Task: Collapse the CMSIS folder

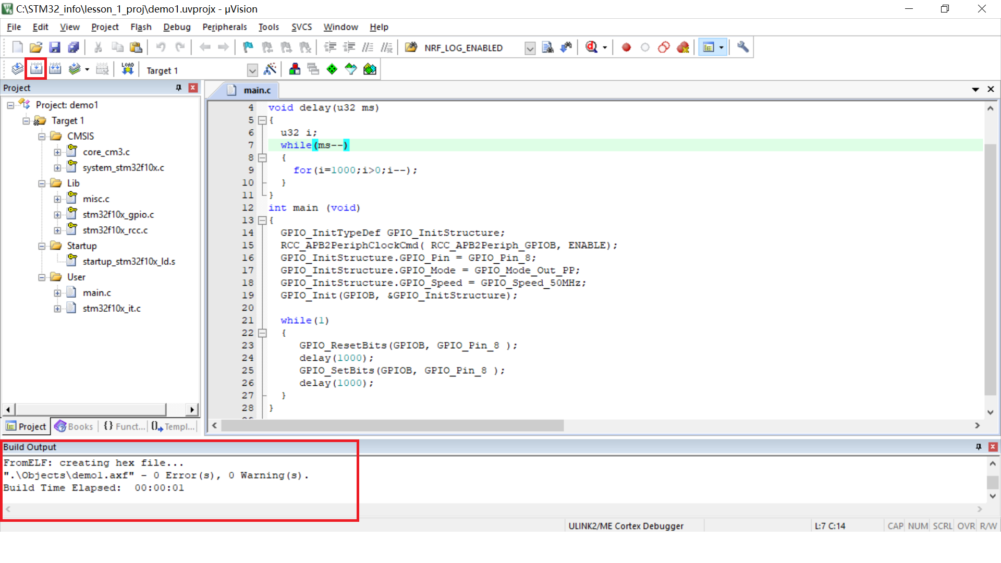Action: click(42, 137)
